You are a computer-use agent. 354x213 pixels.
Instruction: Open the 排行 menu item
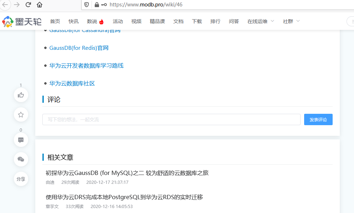[x=215, y=21]
